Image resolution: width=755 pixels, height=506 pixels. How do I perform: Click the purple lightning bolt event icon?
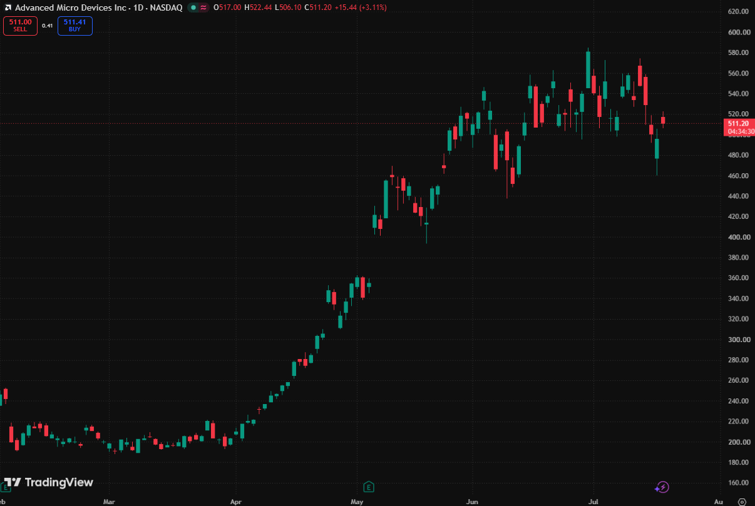pos(662,487)
